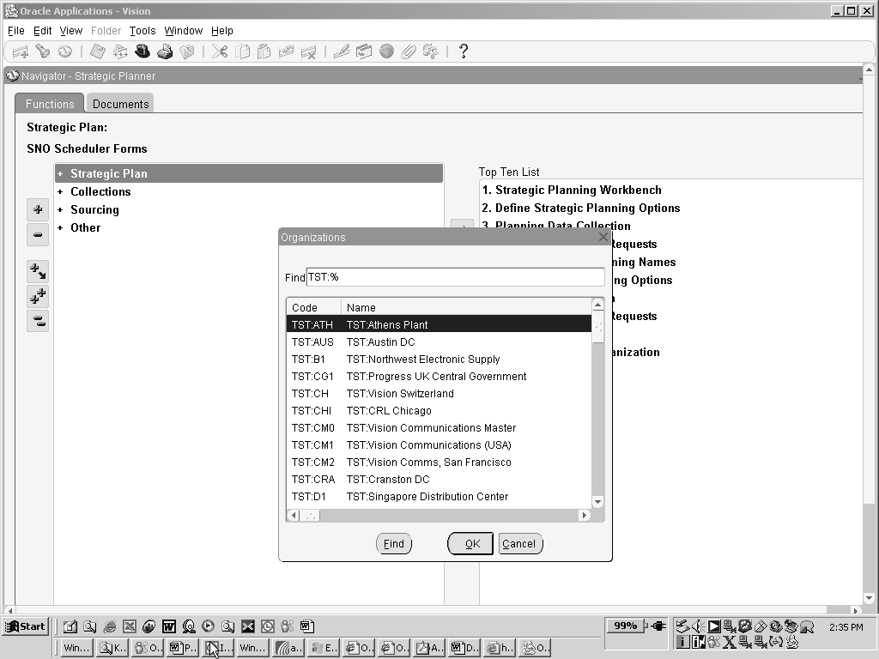This screenshot has height=659, width=879.
Task: Click the Find text field containing TST:%
Action: 455,277
